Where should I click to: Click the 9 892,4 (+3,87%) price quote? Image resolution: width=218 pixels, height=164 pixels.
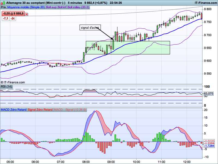[96, 3]
